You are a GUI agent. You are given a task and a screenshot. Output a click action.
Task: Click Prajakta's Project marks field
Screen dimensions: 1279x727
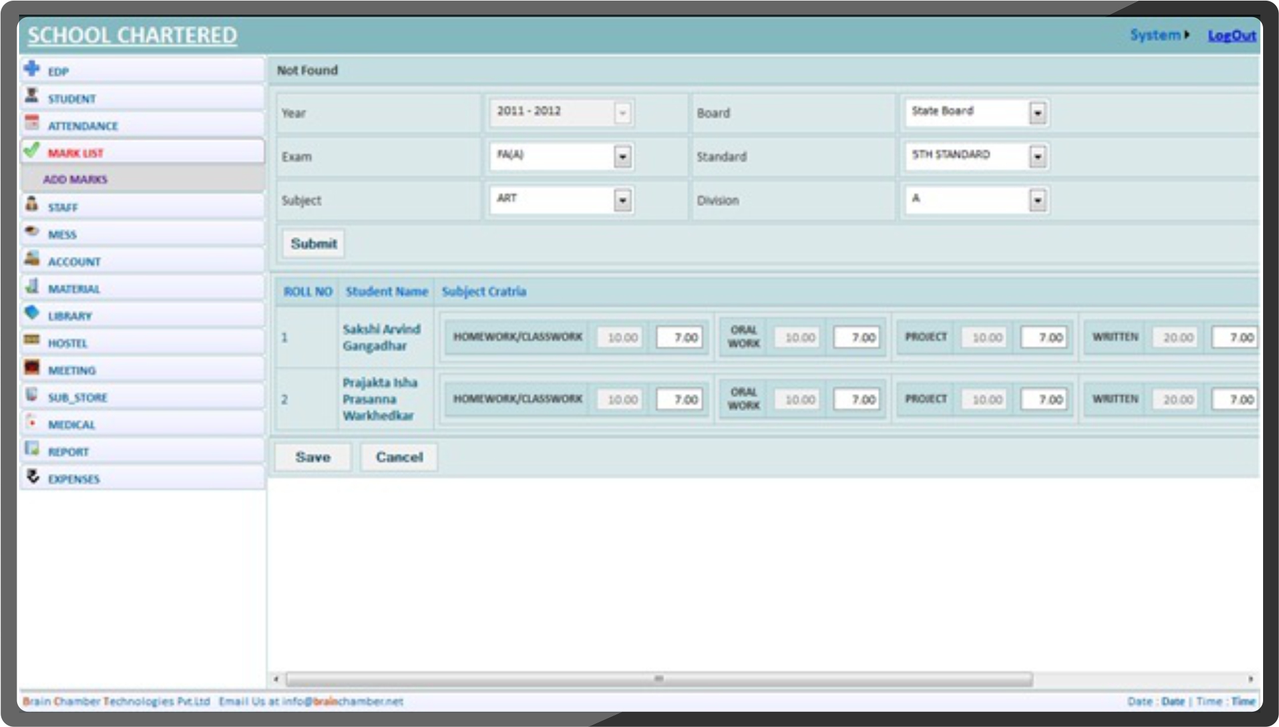tap(1044, 399)
